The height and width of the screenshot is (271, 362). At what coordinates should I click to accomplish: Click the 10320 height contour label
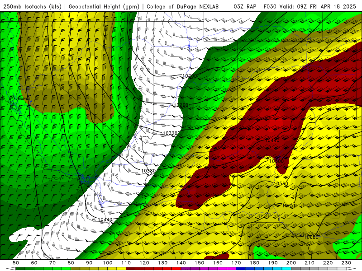[170, 133]
